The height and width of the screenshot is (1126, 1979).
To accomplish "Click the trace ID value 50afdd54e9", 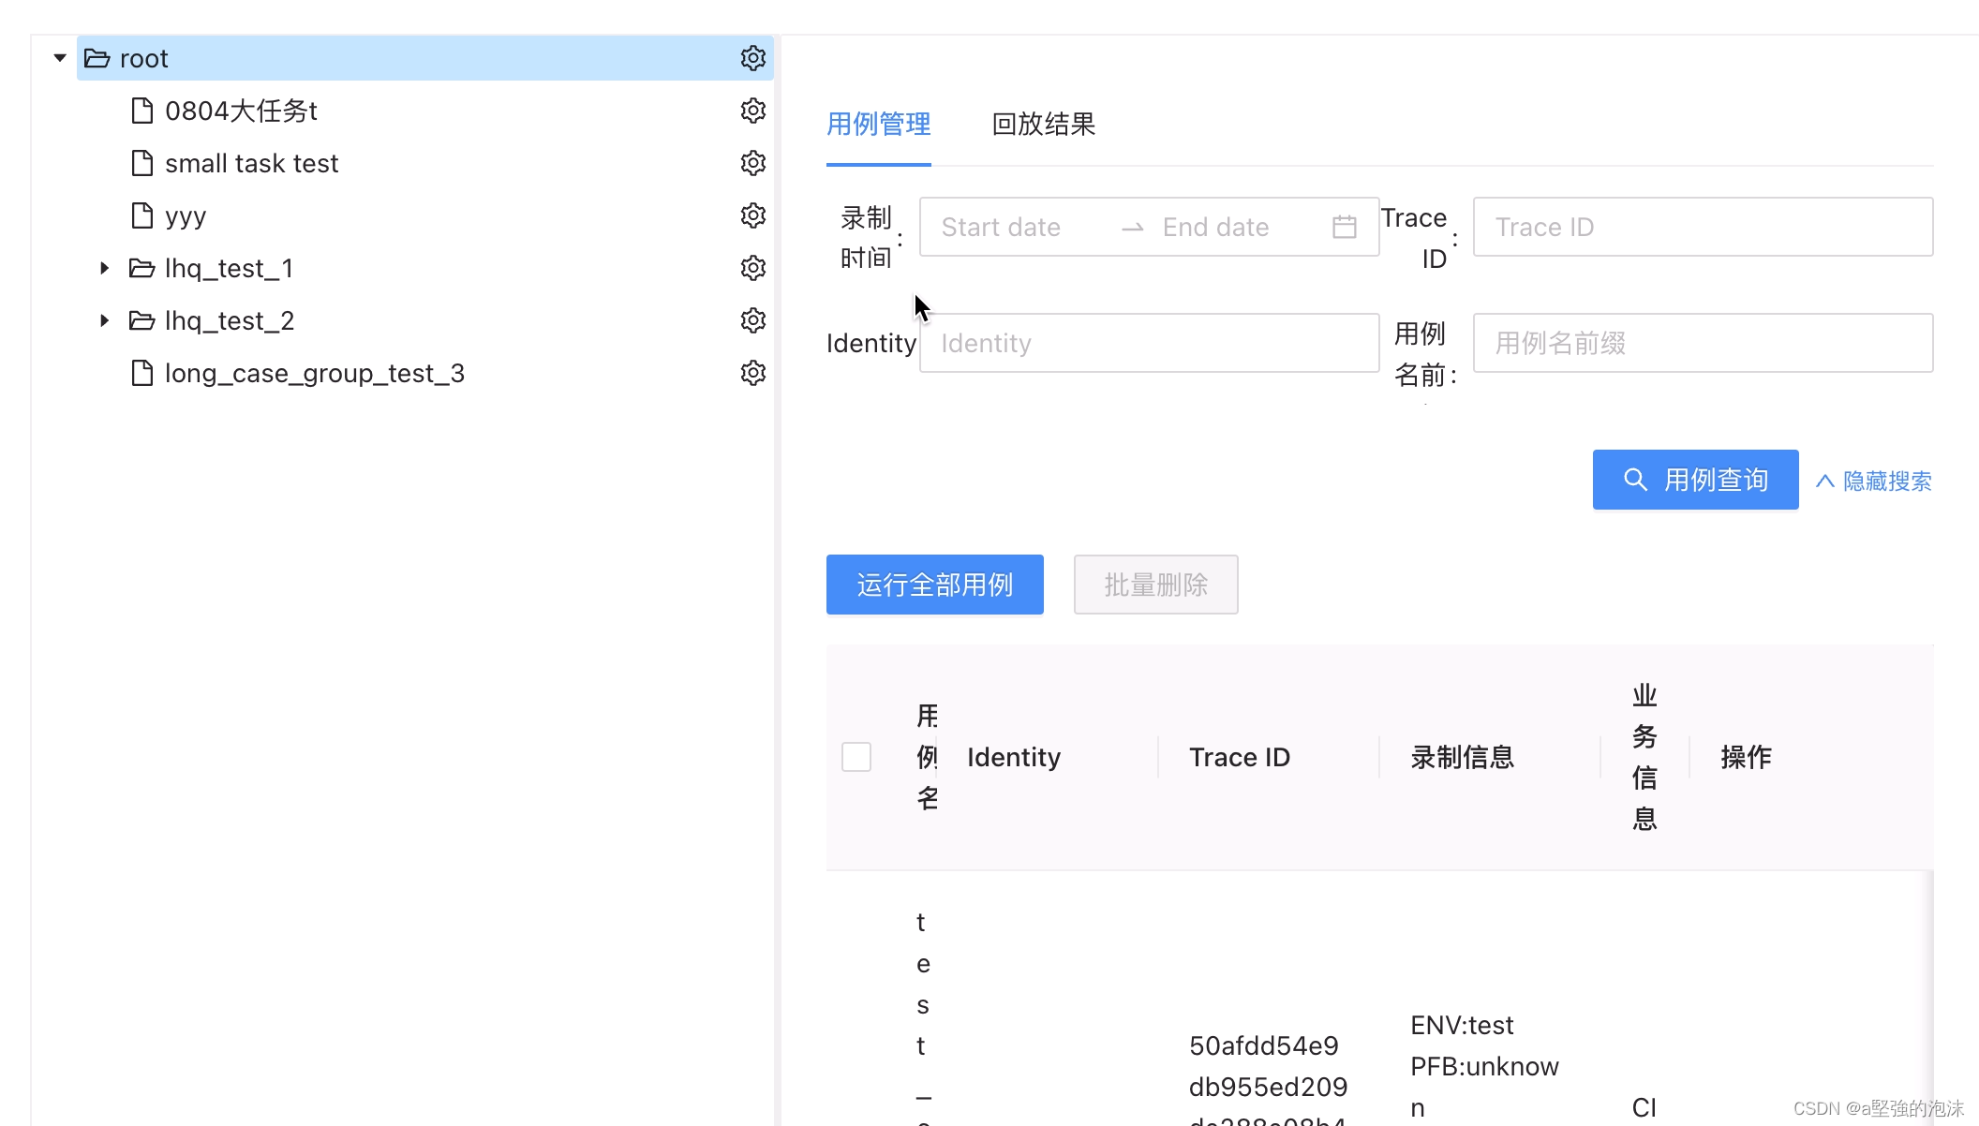I will (x=1264, y=1045).
